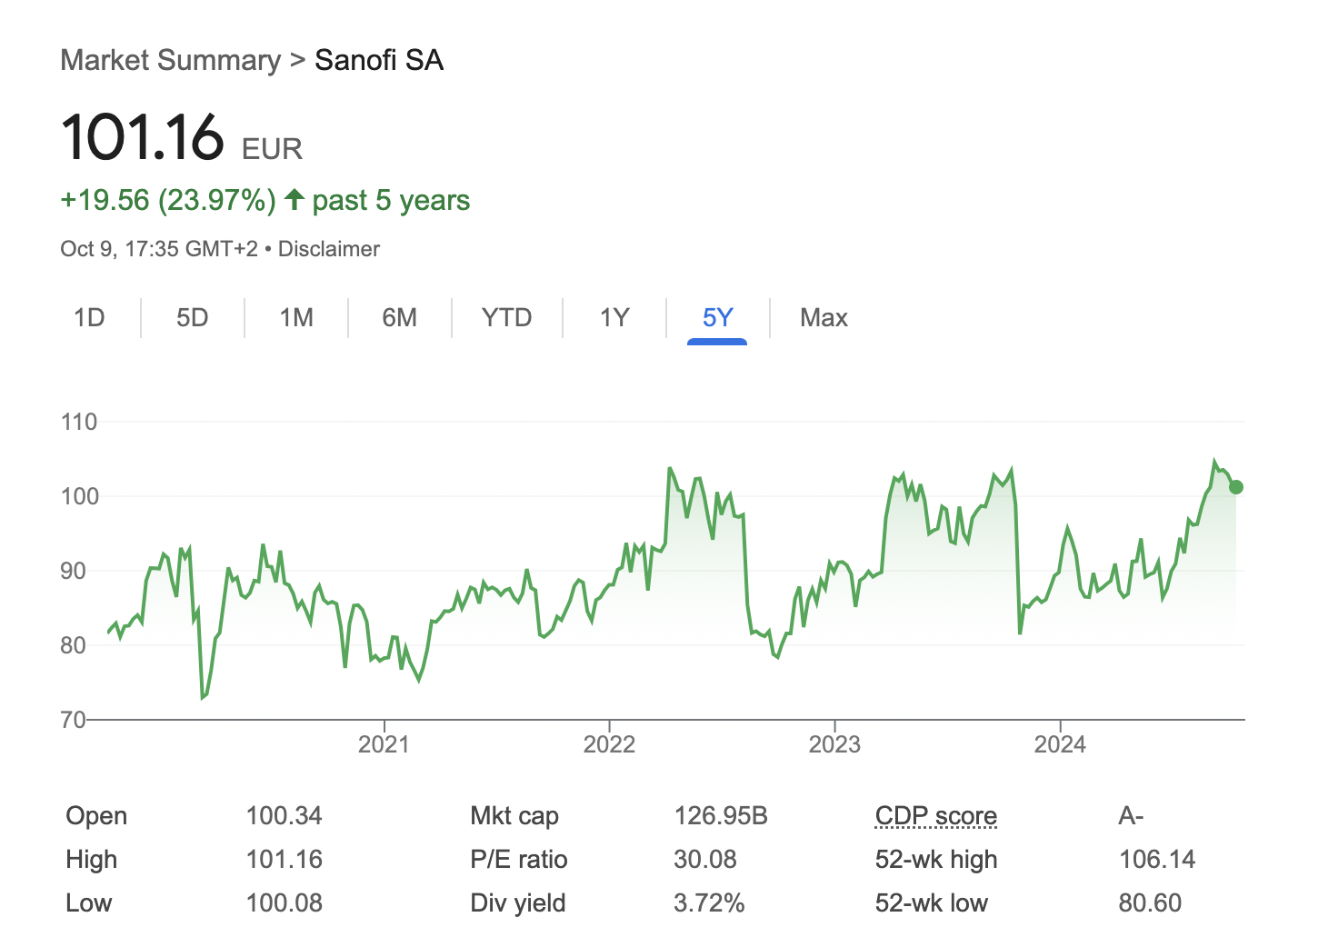This screenshot has width=1318, height=947.
Task: Click the 52-wk low label
Action: (x=931, y=903)
